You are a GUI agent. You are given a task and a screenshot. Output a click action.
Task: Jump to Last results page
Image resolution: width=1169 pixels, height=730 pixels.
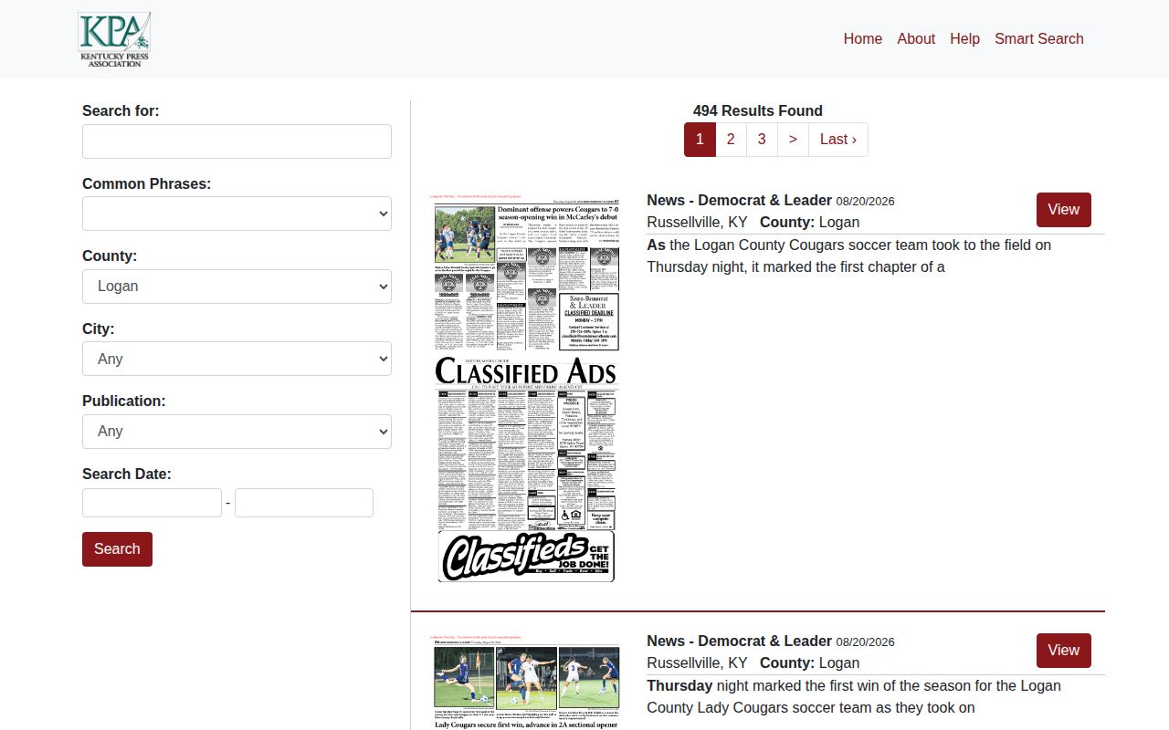(x=838, y=140)
